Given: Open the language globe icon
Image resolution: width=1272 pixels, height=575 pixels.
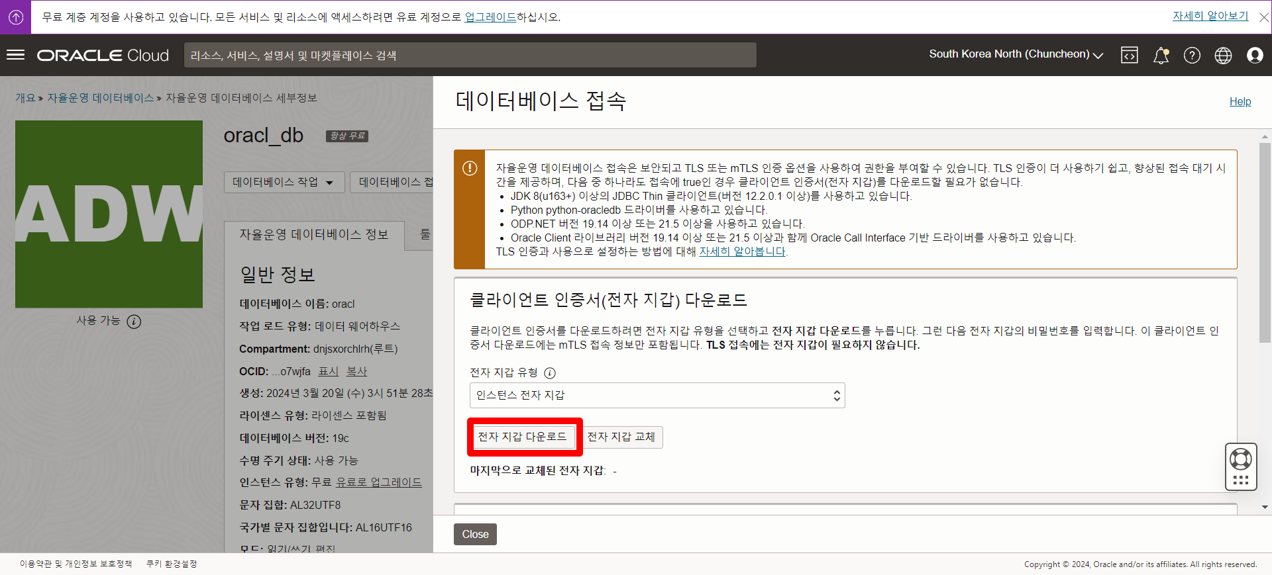Looking at the screenshot, I should click(x=1223, y=56).
